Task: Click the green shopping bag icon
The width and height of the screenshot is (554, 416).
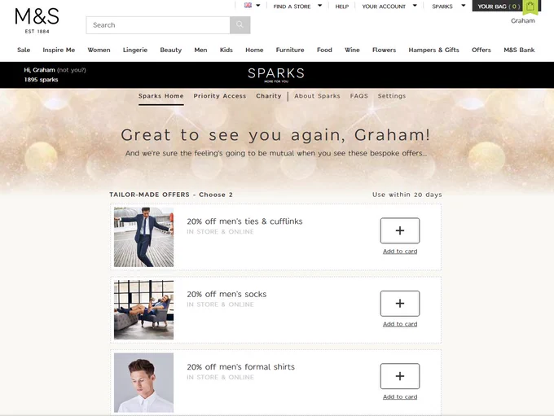Action: 530,7
